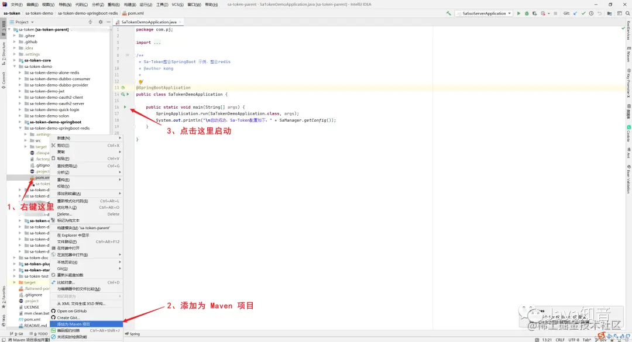The image size is (632, 342).
Task: Open the 文件(F) menu
Action: (16, 5)
